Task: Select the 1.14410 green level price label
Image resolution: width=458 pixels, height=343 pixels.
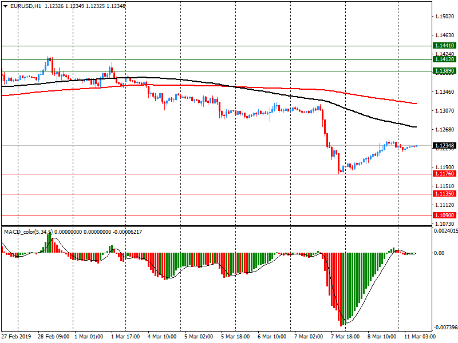Action: pyautogui.click(x=445, y=46)
